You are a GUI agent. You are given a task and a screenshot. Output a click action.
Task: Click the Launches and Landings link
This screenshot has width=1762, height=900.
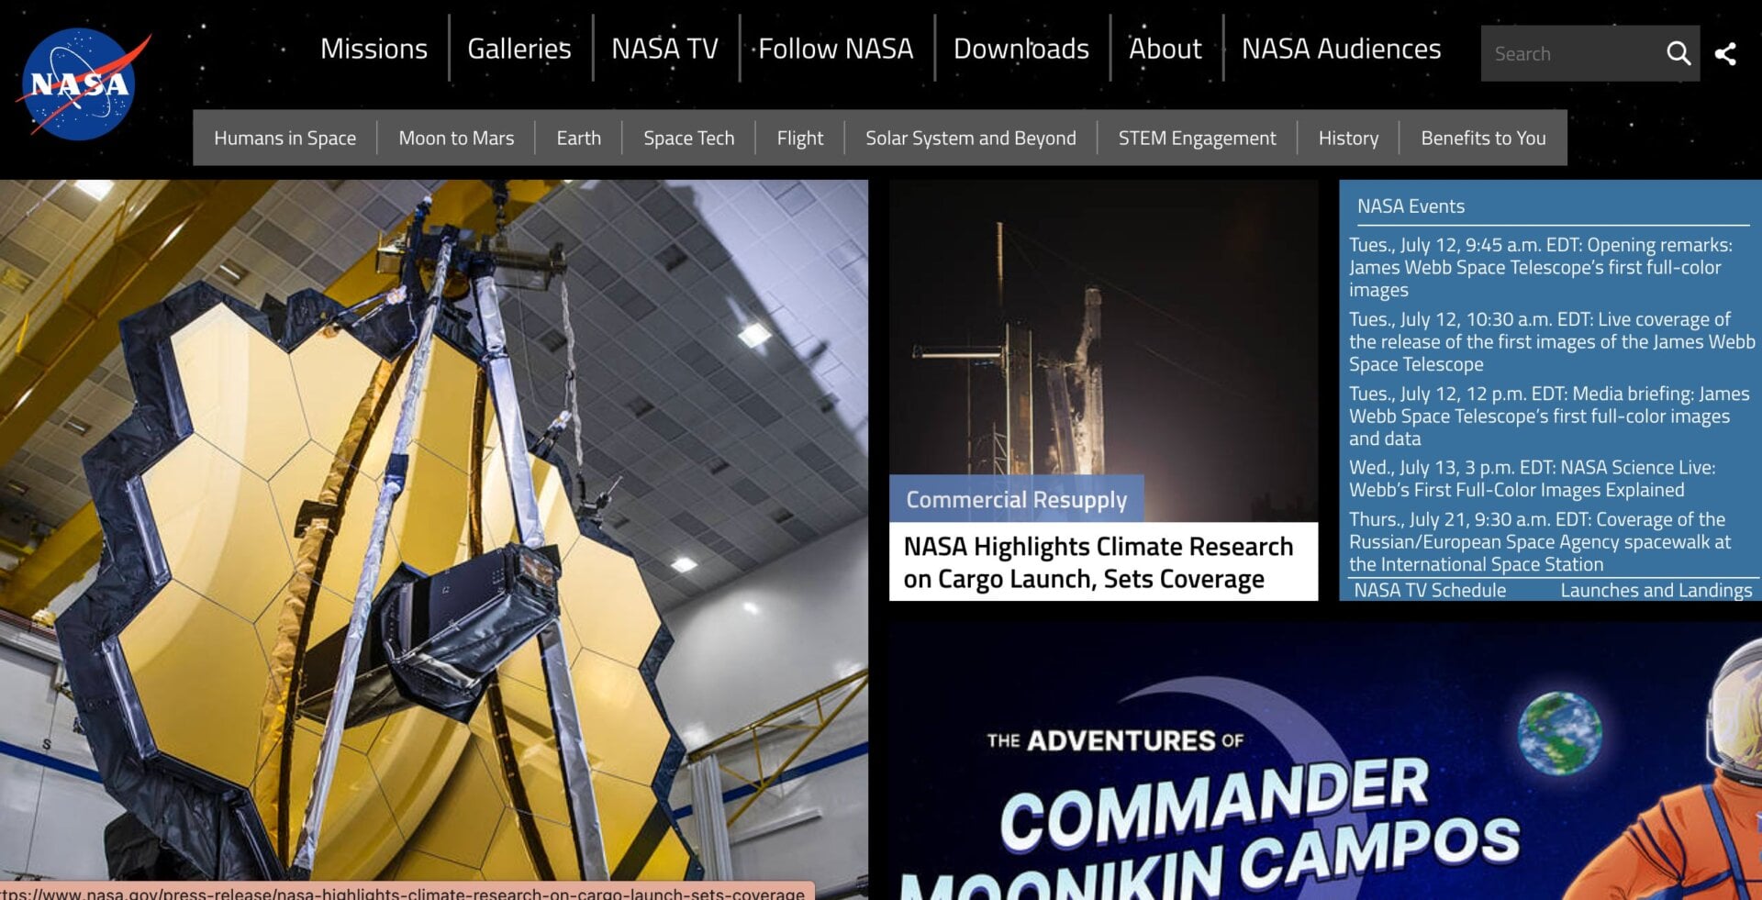coord(1656,590)
